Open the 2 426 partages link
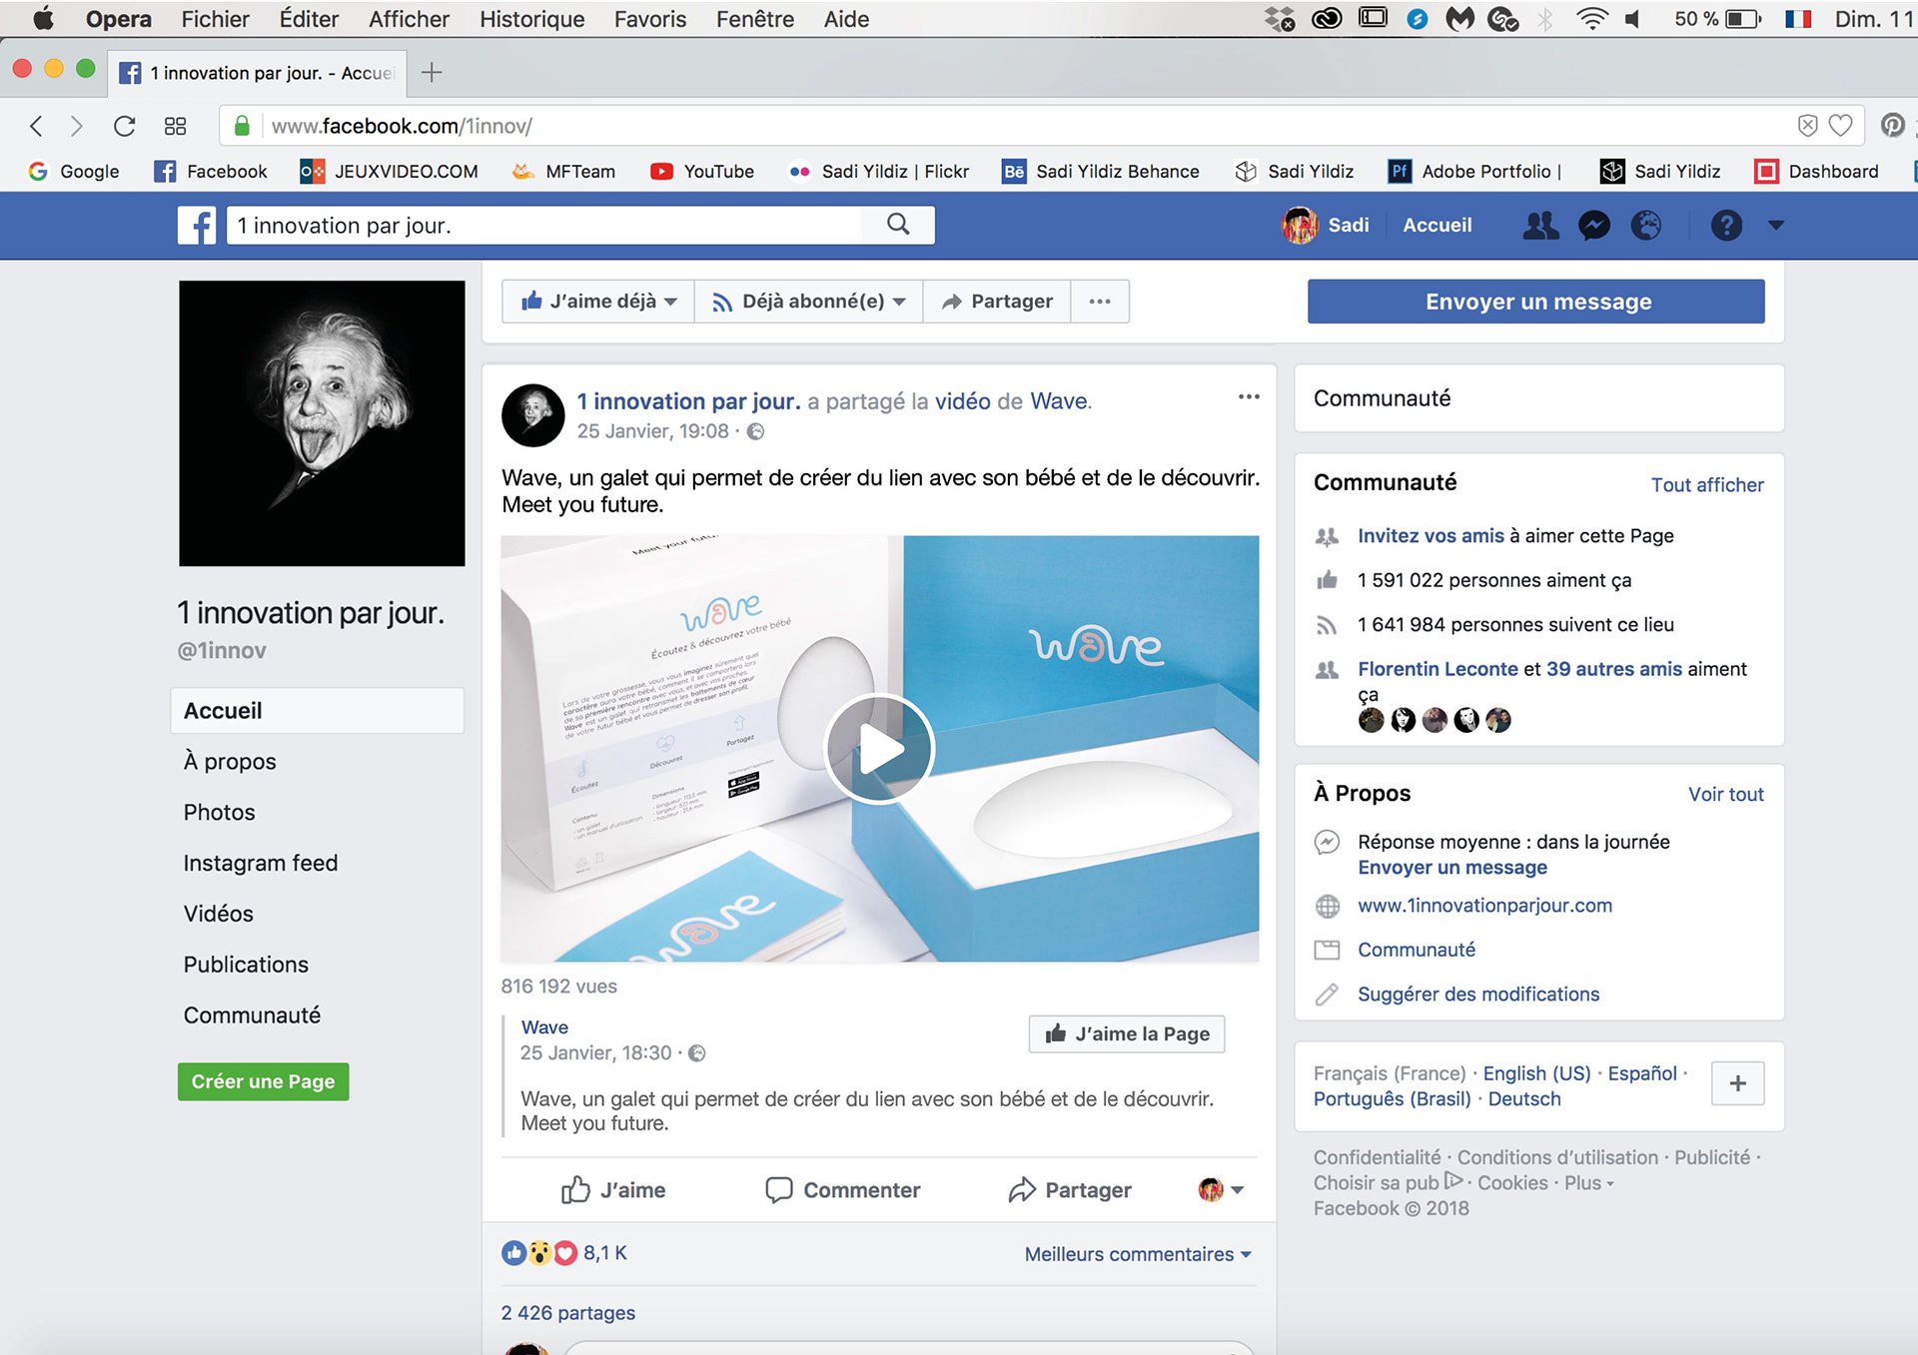This screenshot has width=1918, height=1355. click(568, 1313)
